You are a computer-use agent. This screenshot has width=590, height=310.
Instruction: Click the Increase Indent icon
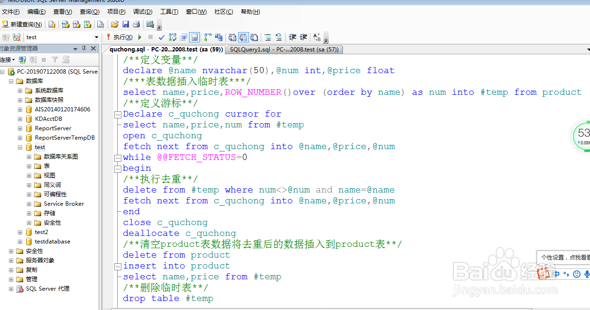pyautogui.click(x=303, y=37)
